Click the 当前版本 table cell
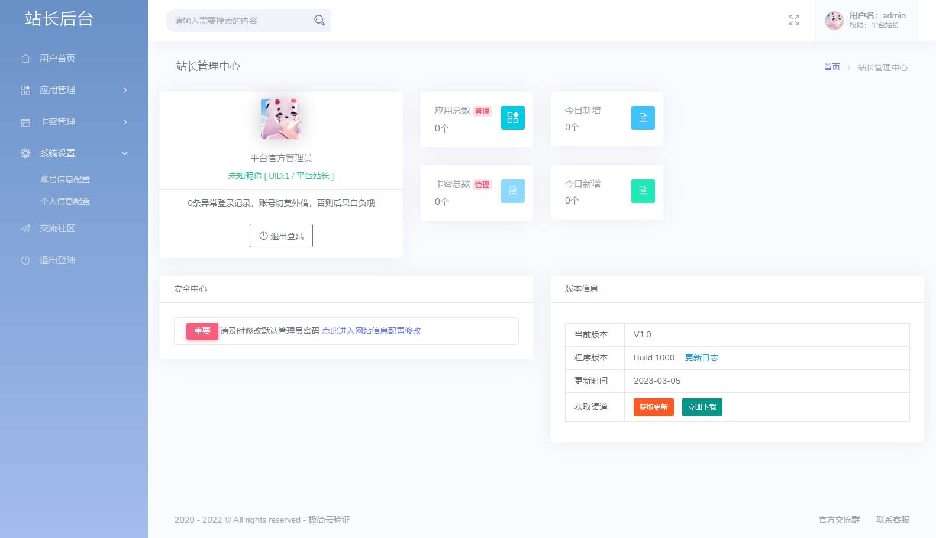936x538 pixels. 595,335
